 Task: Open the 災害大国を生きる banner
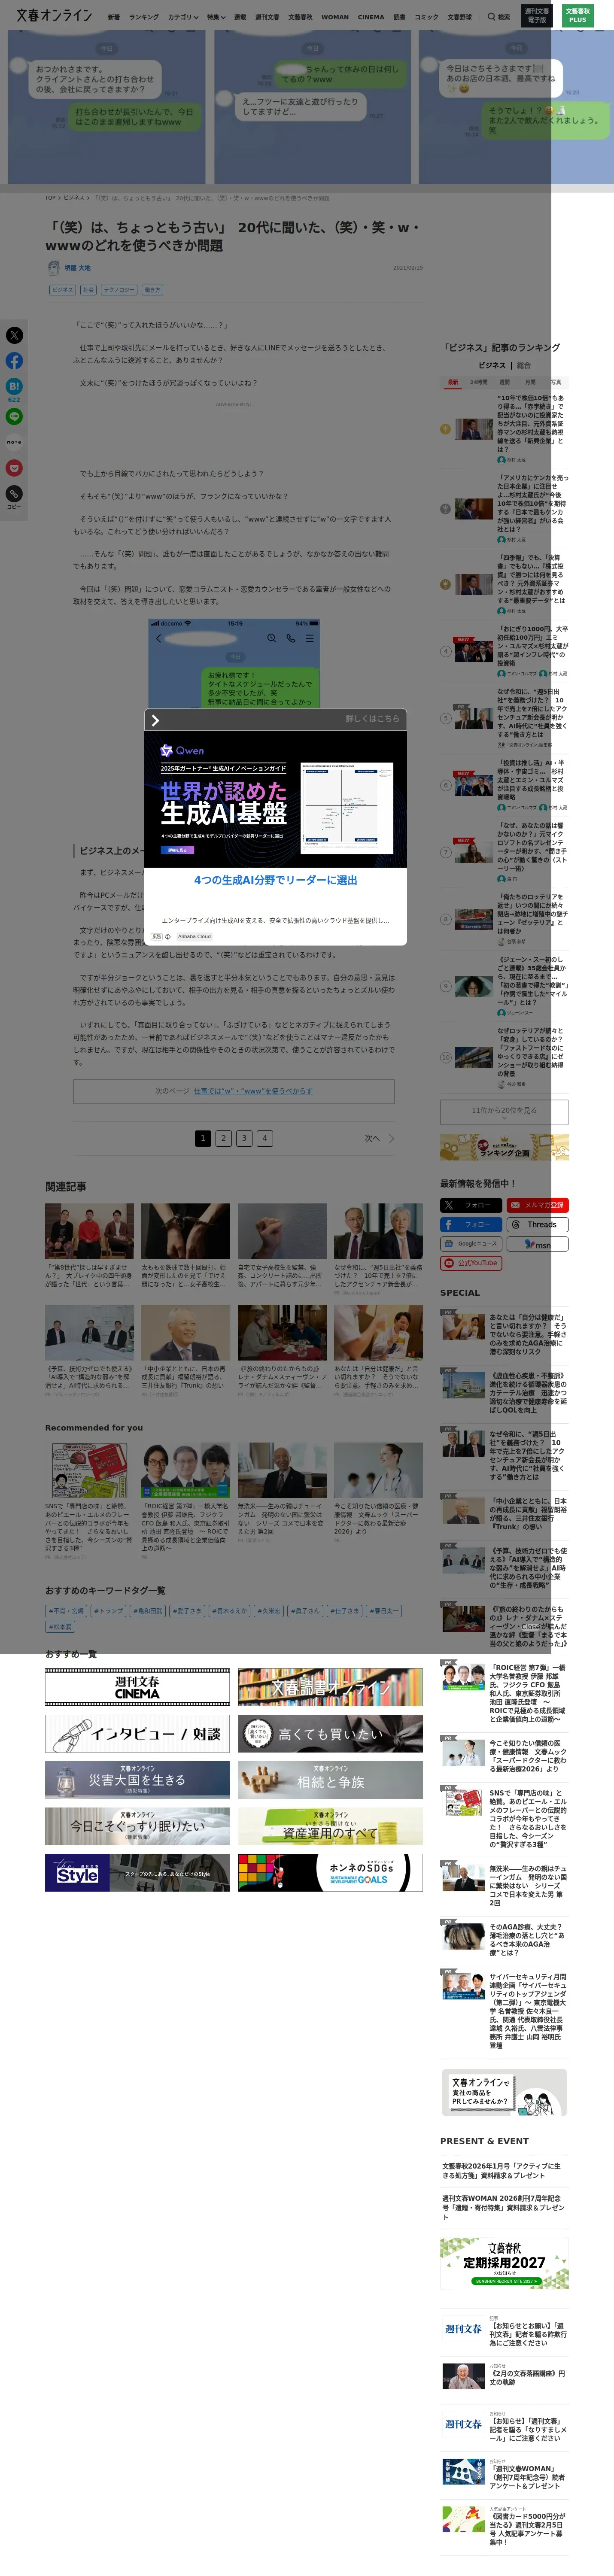click(137, 1780)
